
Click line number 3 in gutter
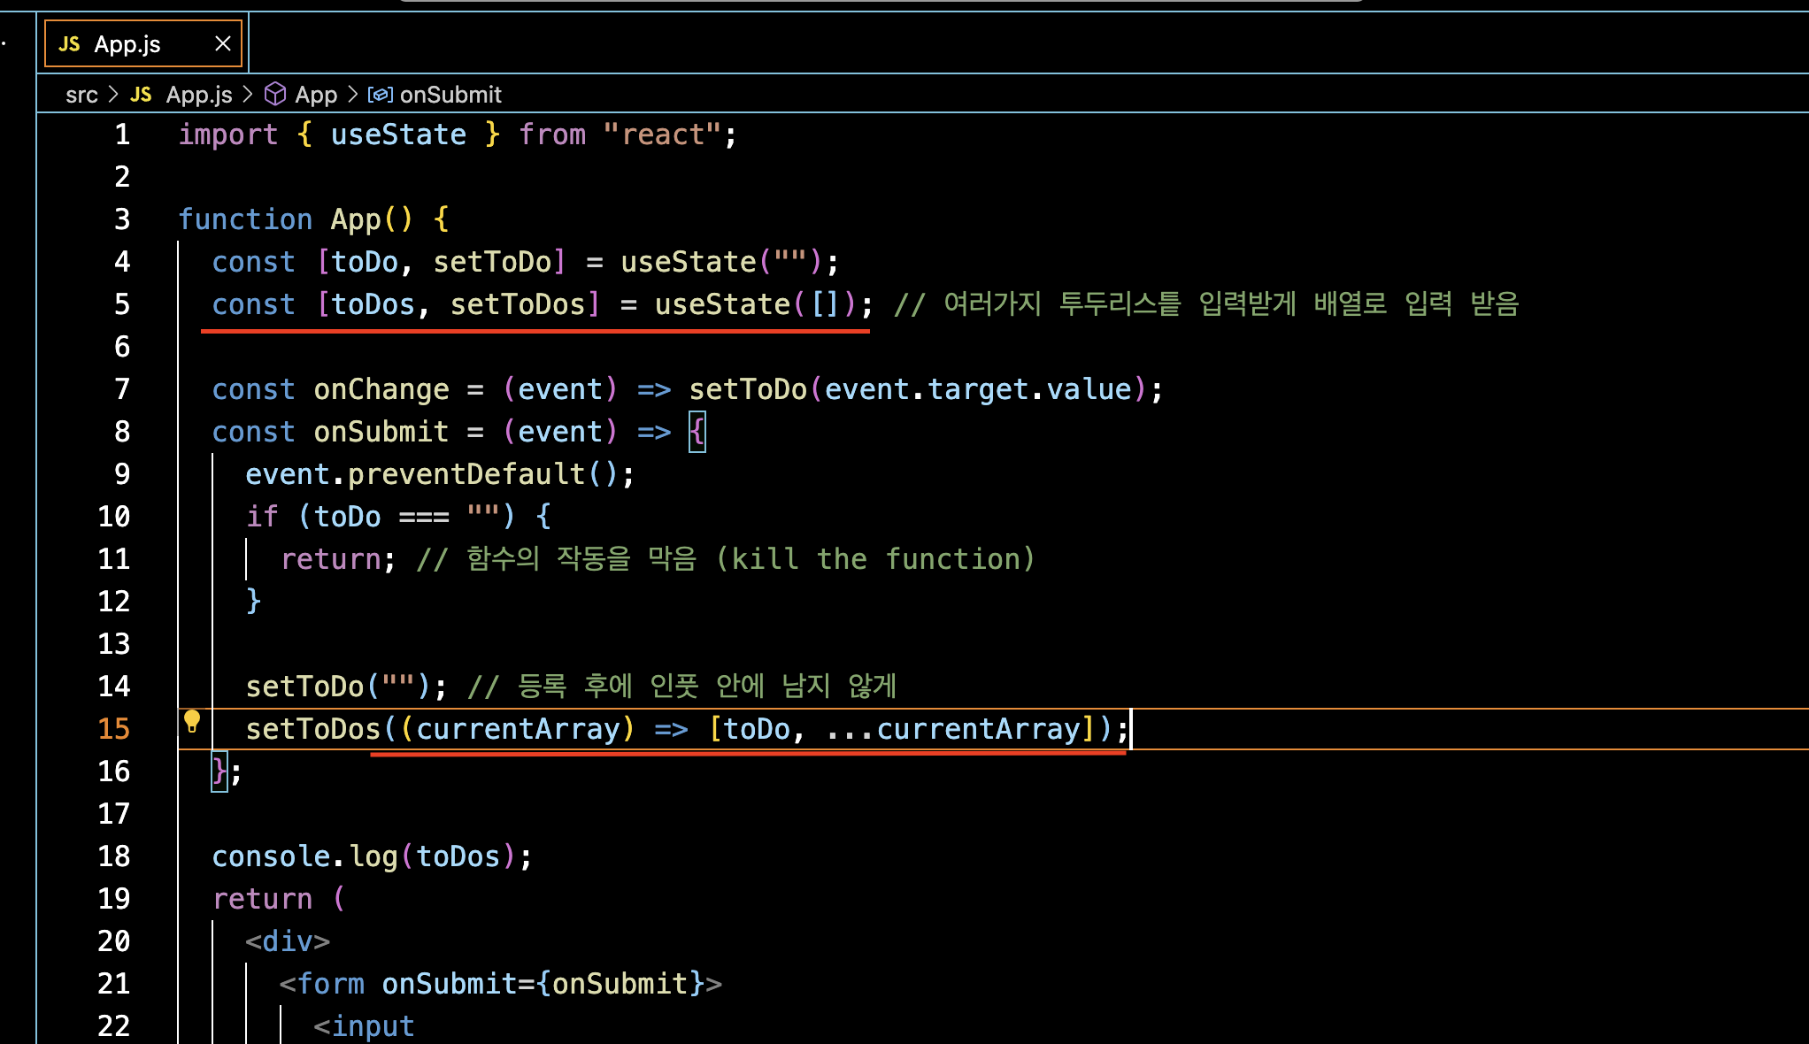pos(122,219)
